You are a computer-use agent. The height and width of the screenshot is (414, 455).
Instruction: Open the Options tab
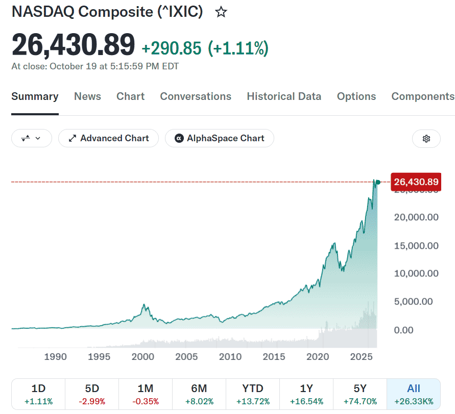pyautogui.click(x=356, y=96)
